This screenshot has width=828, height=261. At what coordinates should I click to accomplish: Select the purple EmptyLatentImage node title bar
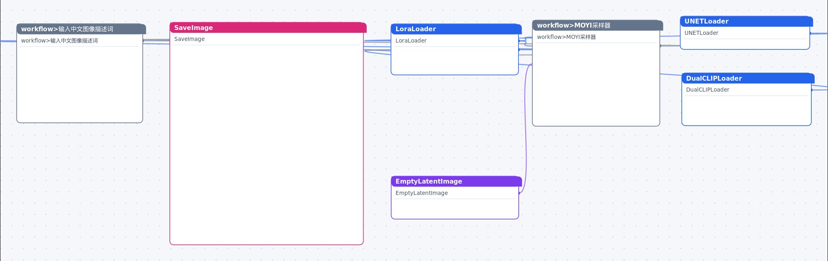coord(456,181)
